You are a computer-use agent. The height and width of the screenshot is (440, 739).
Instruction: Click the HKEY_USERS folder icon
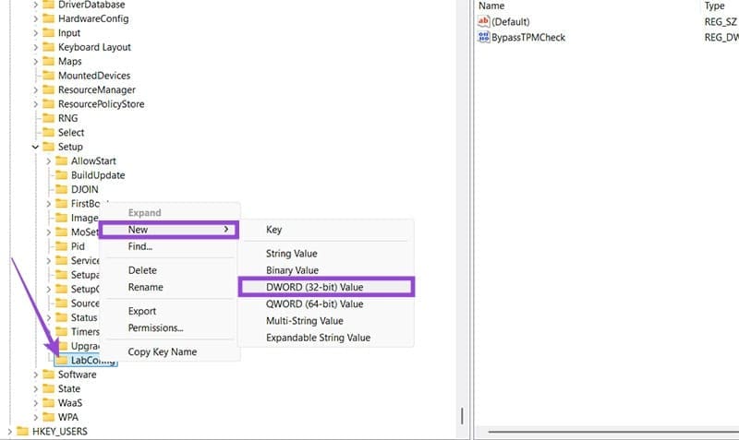[x=23, y=431]
